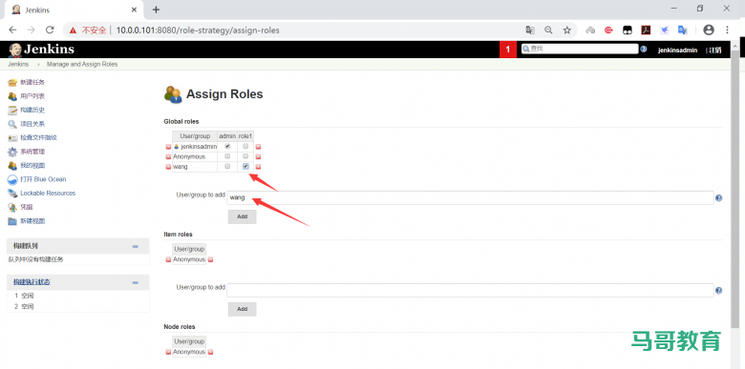Remove Item roles Anonymous using left red icon

[168, 260]
